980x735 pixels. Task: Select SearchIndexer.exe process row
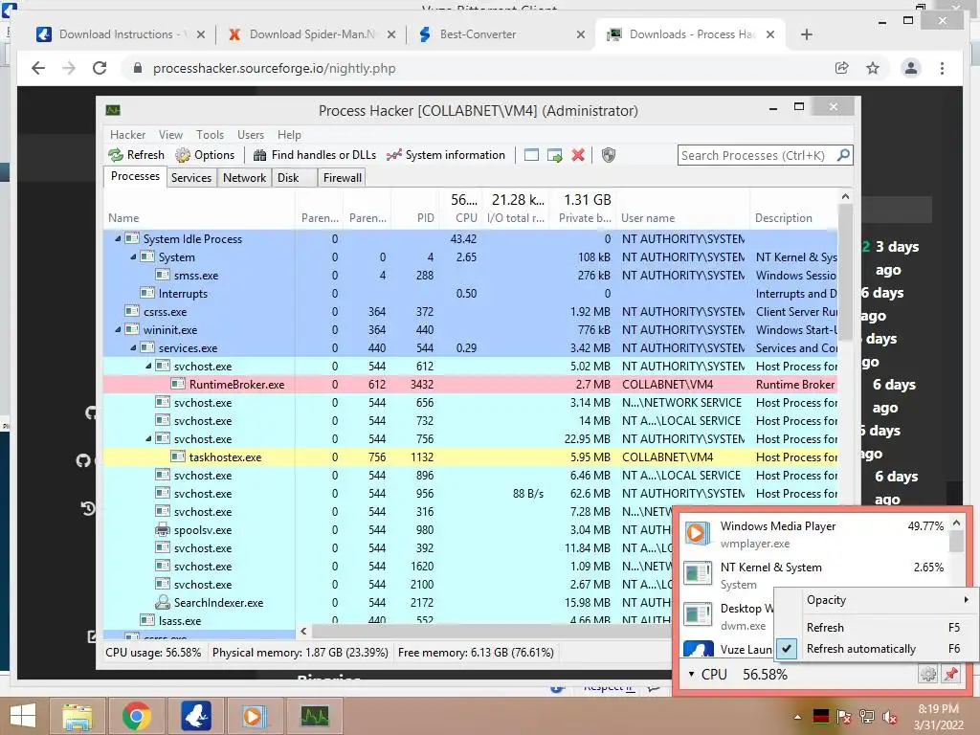(x=388, y=603)
